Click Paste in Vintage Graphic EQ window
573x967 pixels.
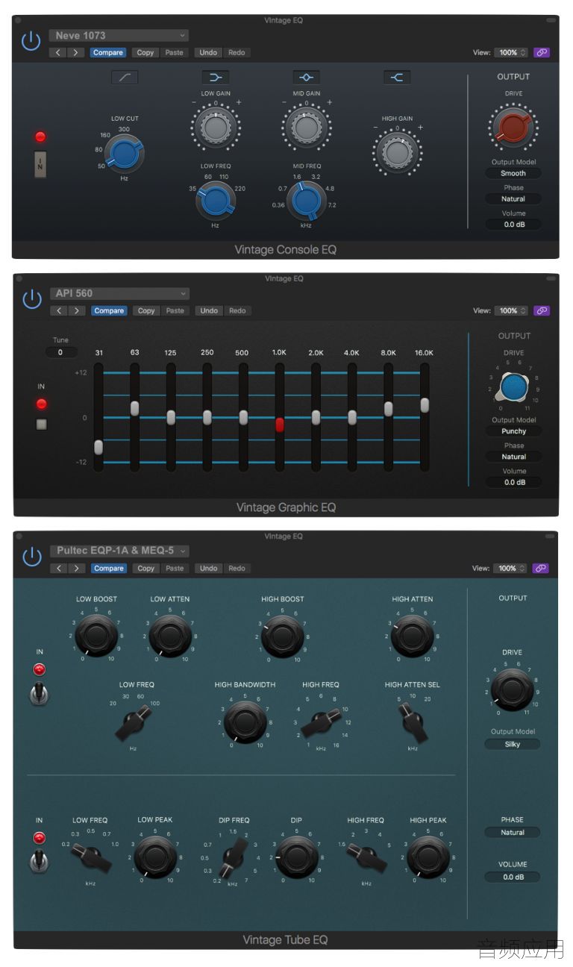pyautogui.click(x=175, y=311)
